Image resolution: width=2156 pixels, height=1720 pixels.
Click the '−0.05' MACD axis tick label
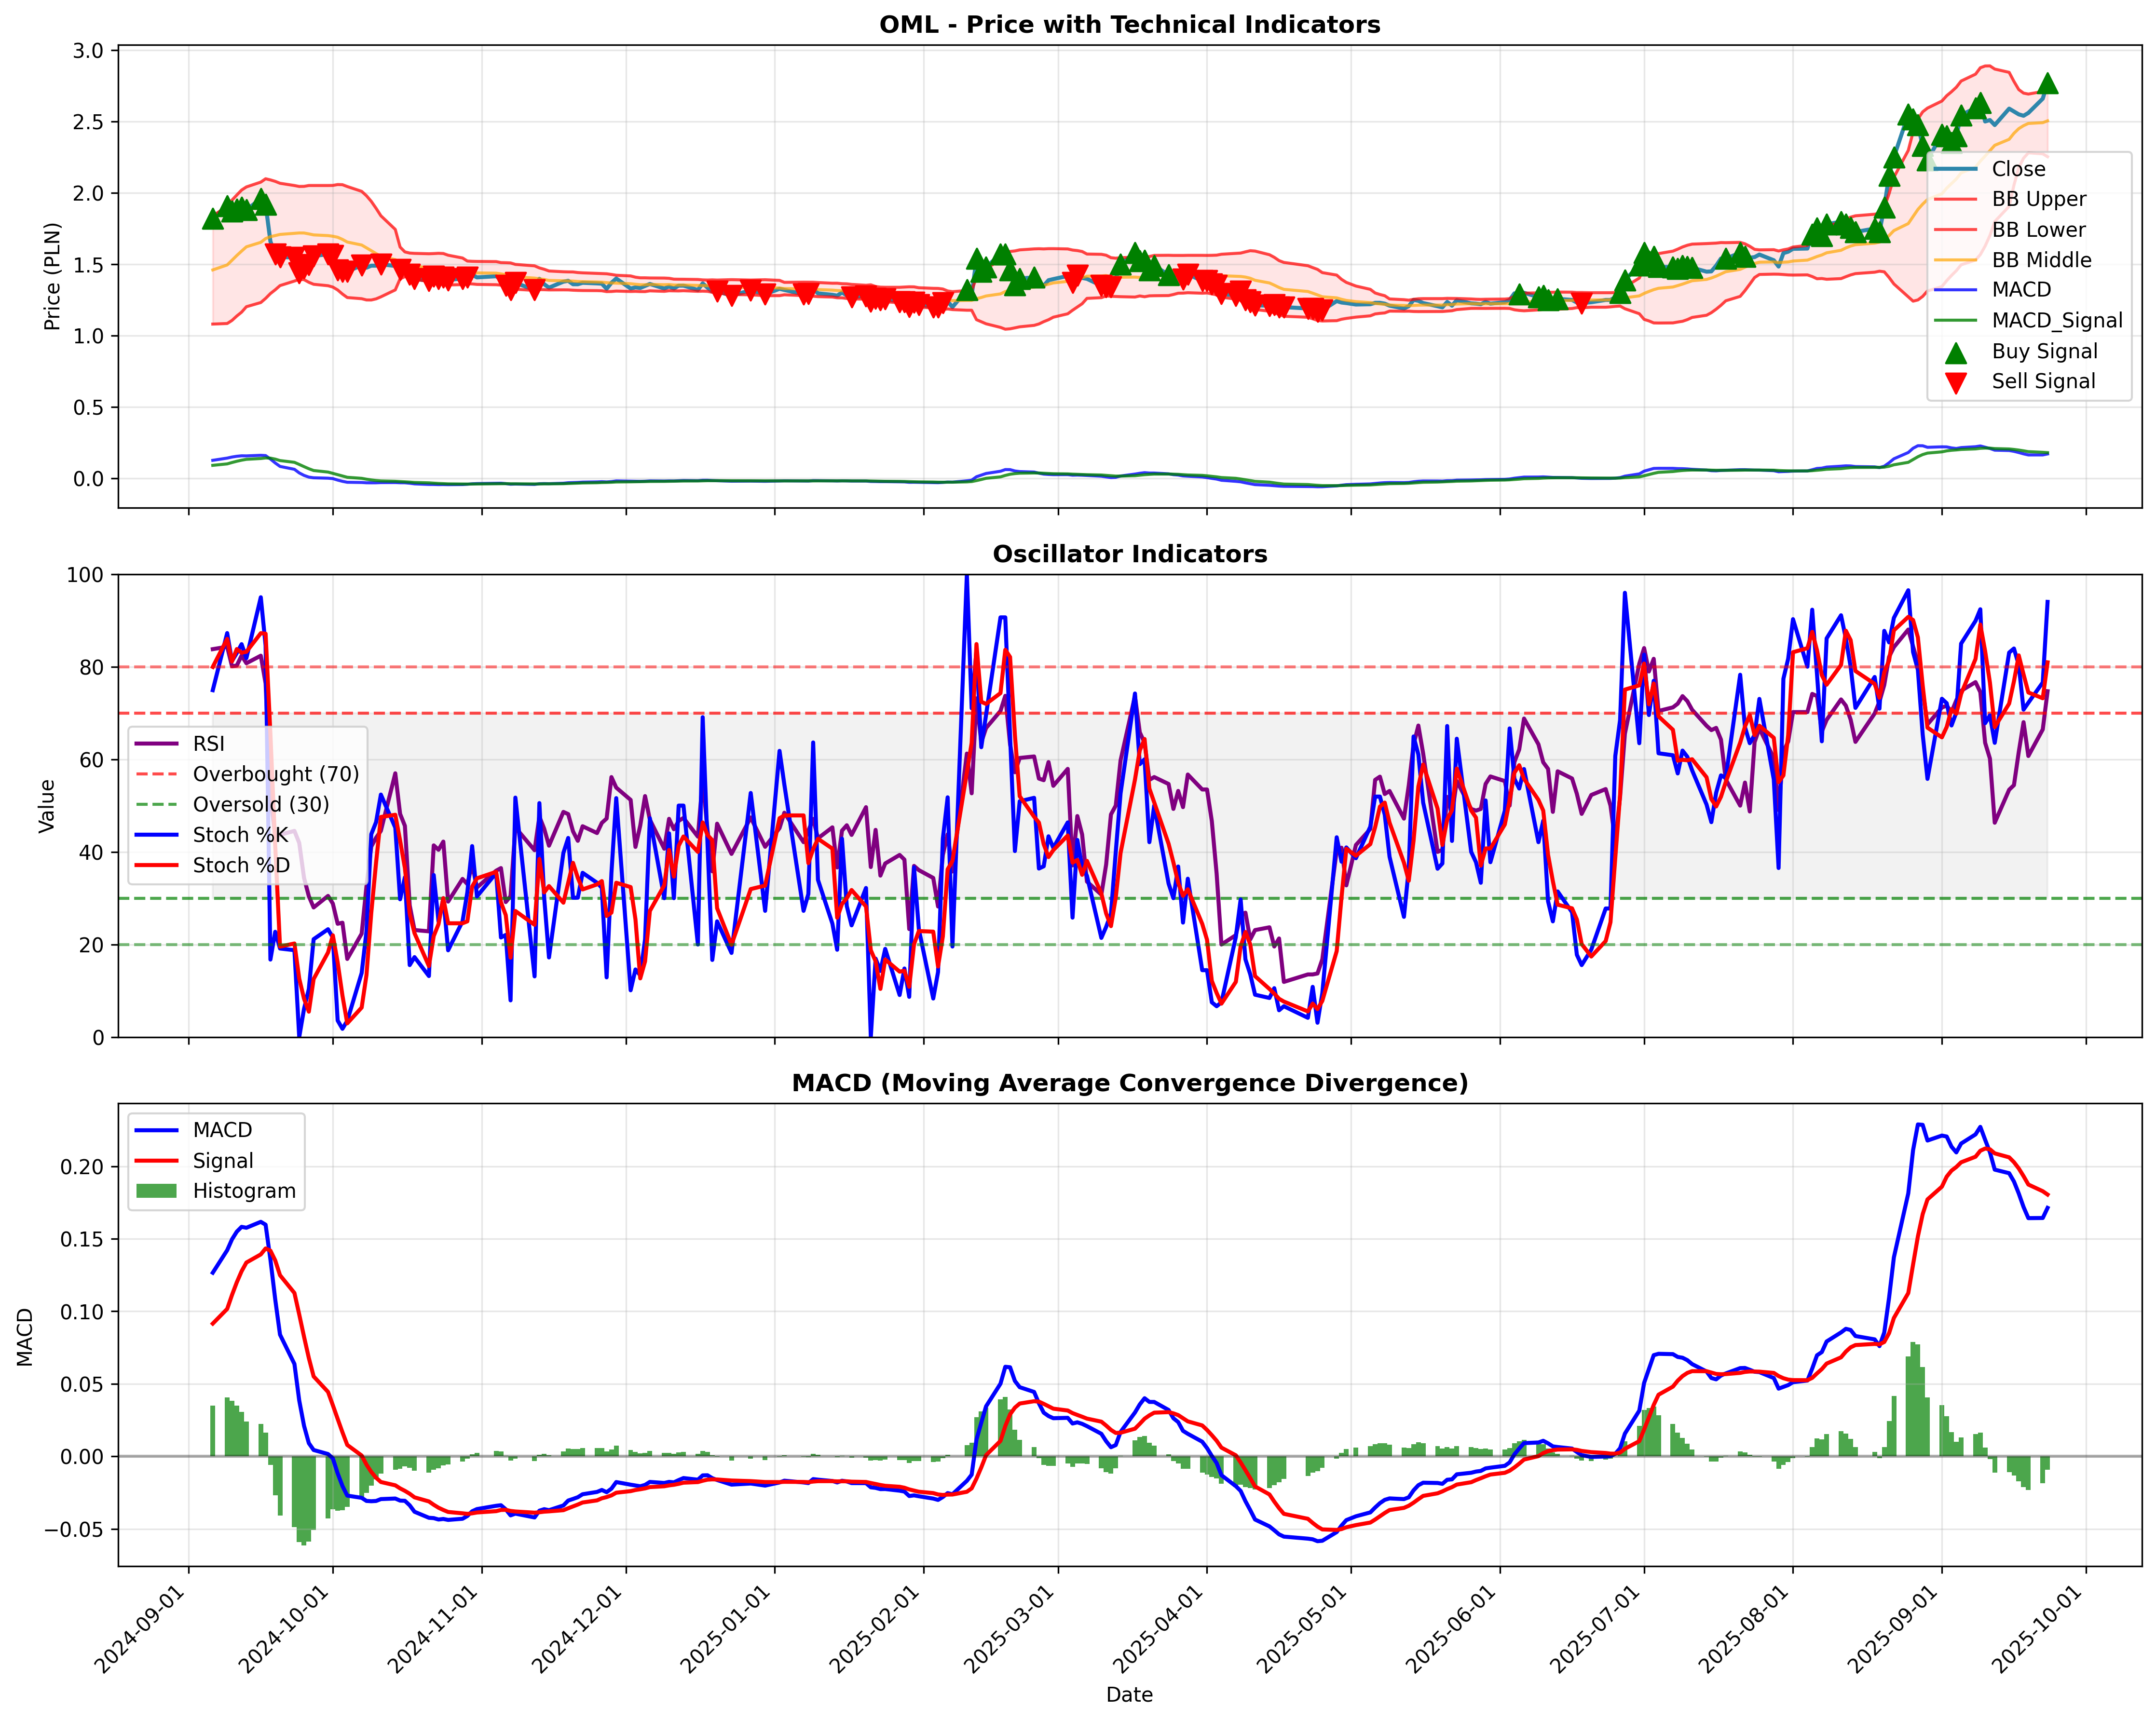74,1529
